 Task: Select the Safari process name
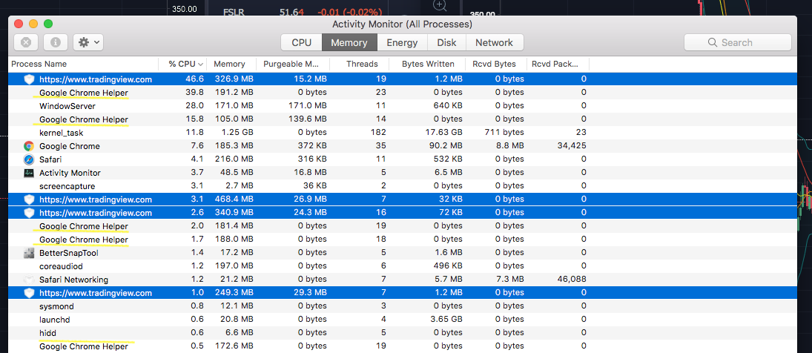[50, 159]
